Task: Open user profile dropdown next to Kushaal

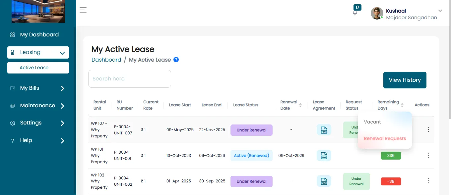Action: pyautogui.click(x=440, y=11)
